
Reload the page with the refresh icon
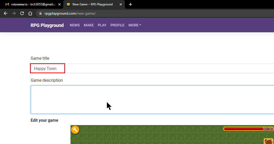click(x=22, y=14)
